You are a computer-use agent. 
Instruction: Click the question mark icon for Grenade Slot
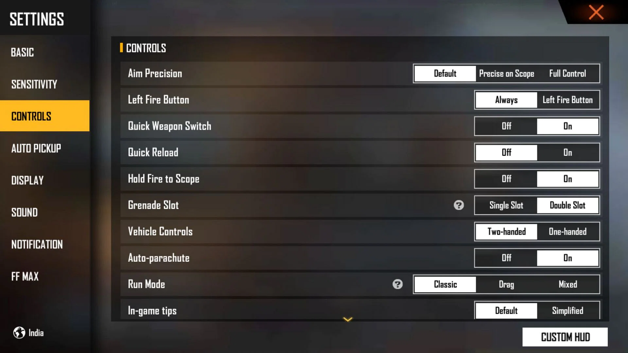459,205
